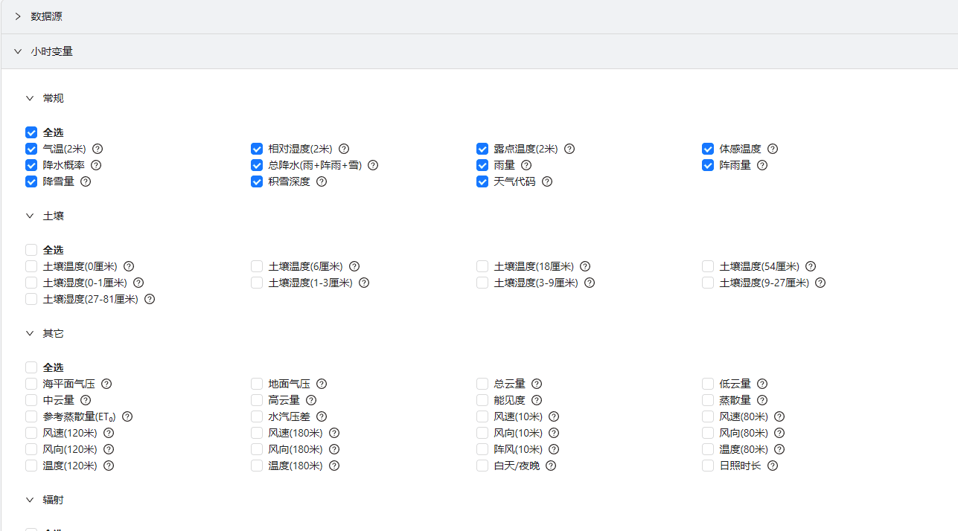Collapse the 常规 subsection
Screen dimensions: 958x531
click(x=30, y=98)
